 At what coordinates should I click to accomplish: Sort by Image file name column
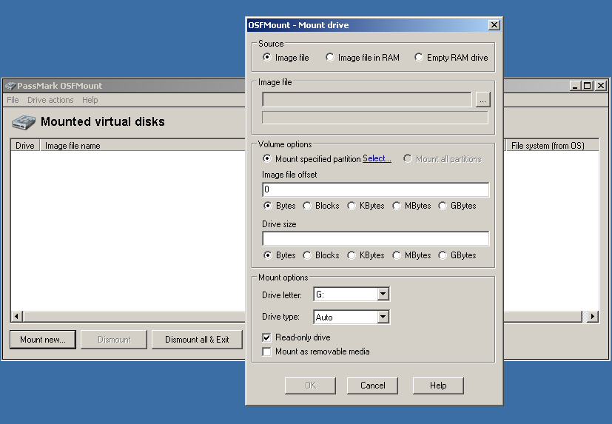[143, 146]
